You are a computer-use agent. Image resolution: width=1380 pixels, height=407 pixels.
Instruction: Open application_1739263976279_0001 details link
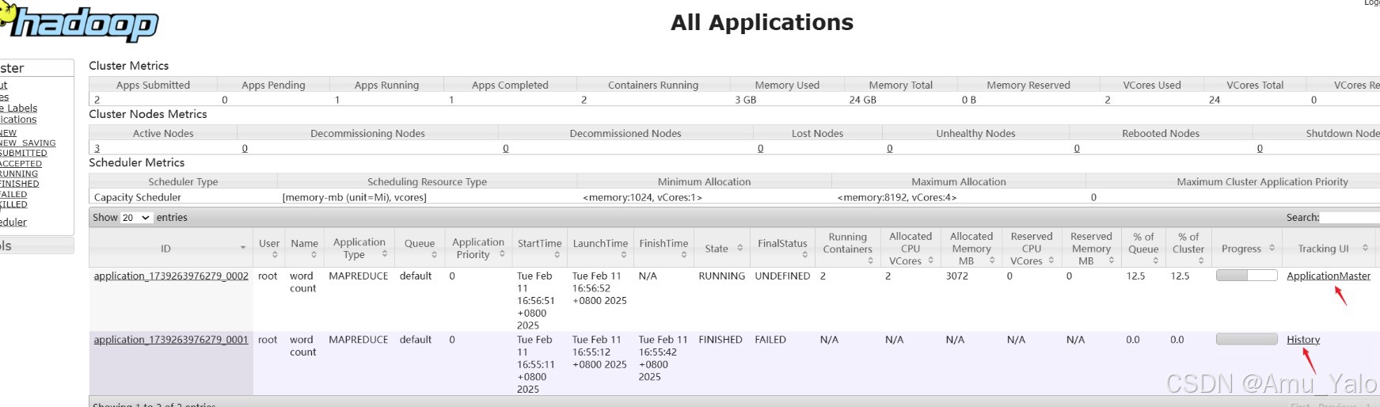tap(171, 339)
